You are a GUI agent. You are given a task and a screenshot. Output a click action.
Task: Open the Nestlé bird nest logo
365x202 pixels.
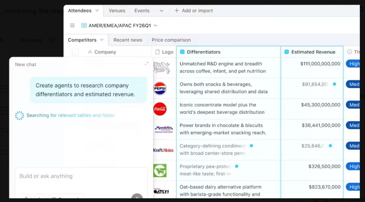pyautogui.click(x=161, y=67)
